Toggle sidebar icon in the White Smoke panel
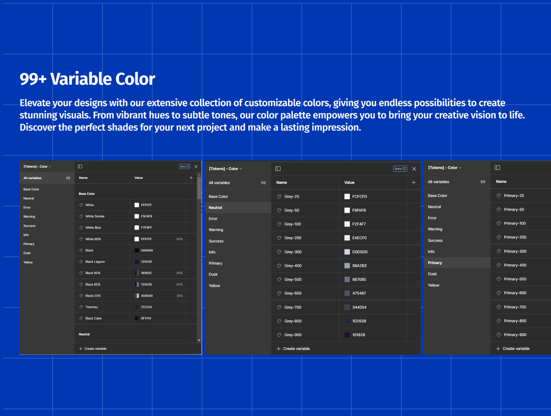The width and height of the screenshot is (551, 416). tap(80, 167)
